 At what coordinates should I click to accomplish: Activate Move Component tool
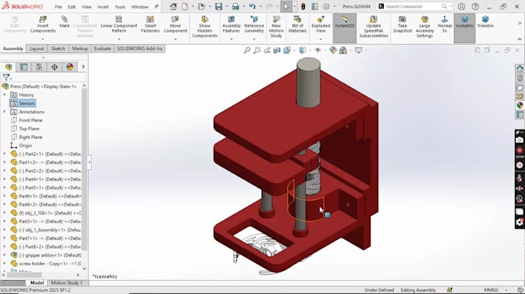(x=175, y=25)
